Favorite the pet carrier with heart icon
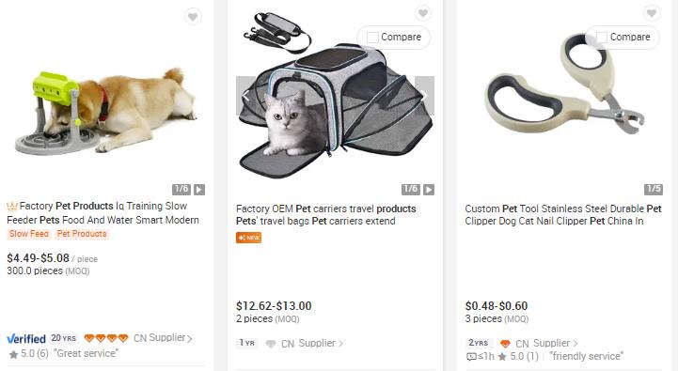This screenshot has width=678, height=371. tap(423, 13)
